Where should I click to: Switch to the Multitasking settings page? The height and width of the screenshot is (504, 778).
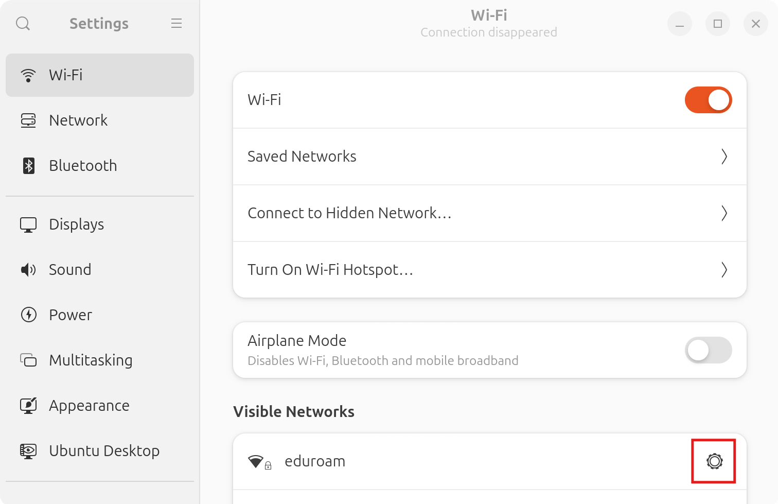coord(91,360)
